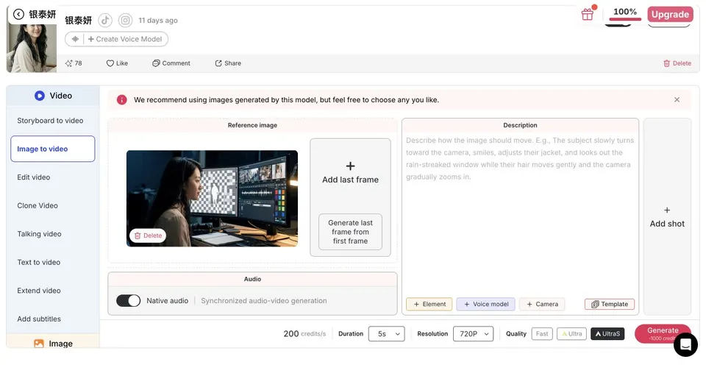706x365 pixels.
Task: Click the 100% credits progress indicator
Action: tap(625, 14)
